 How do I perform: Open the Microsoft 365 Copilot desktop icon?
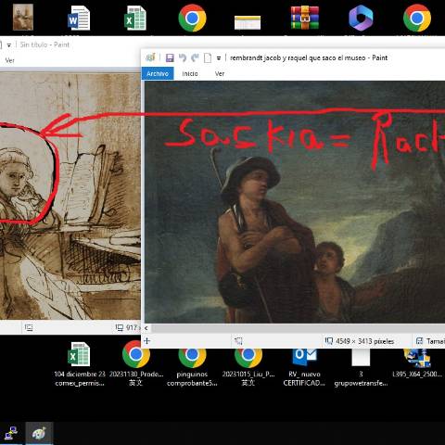(361, 18)
